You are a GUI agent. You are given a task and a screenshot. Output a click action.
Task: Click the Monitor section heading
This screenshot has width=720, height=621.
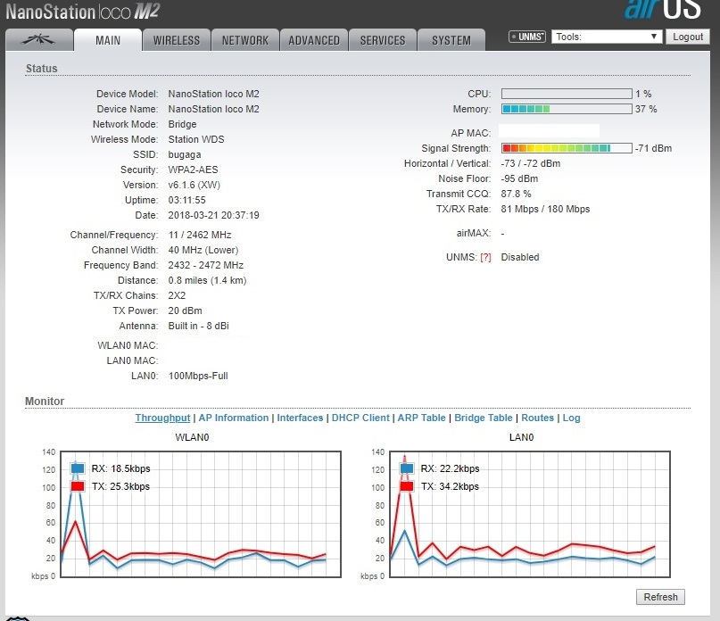(45, 402)
